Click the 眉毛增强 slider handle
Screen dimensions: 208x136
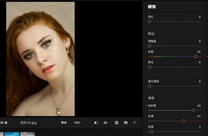pyautogui.click(x=150, y=86)
